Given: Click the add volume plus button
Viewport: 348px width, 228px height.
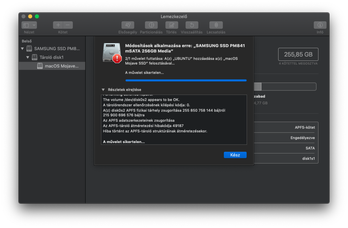Looking at the screenshot, I should pyautogui.click(x=58, y=25).
